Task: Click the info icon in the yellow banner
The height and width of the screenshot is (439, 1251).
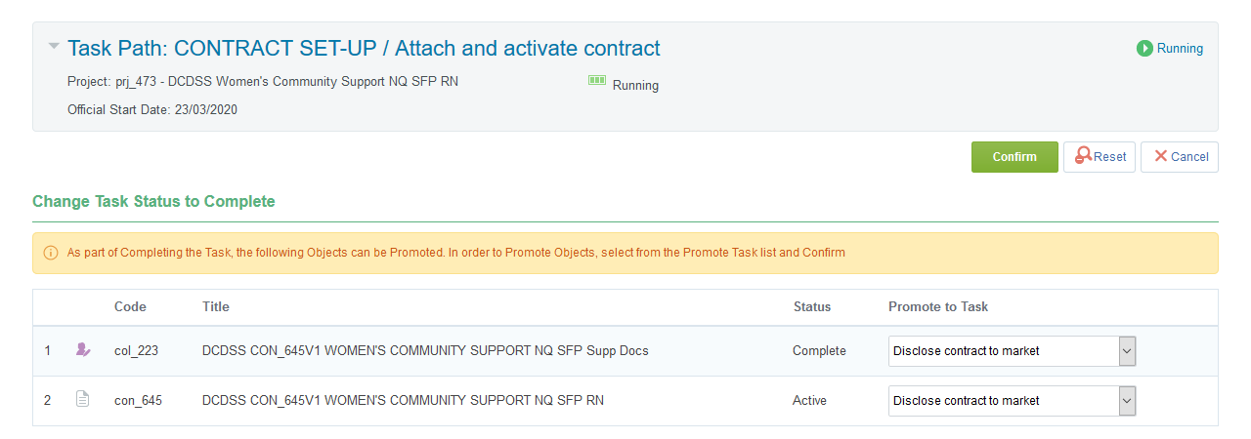Action: click(51, 253)
